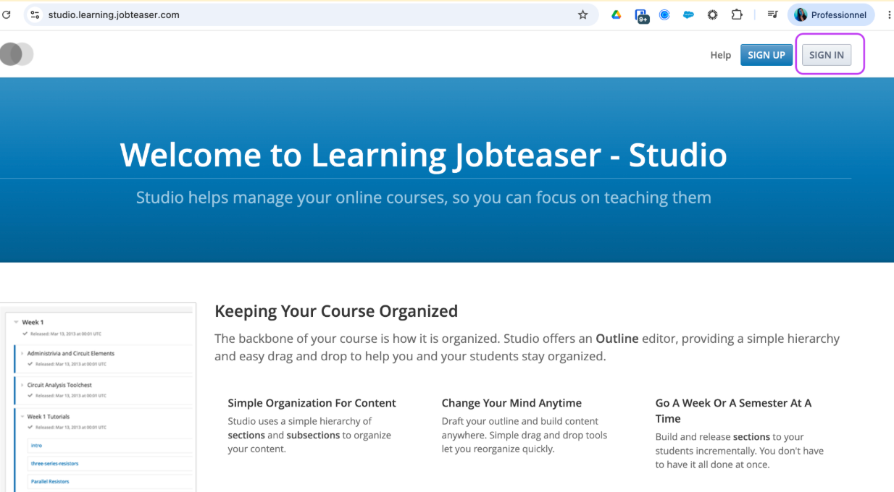Screen dimensions: 894x492
Task: Click the course outline screenshot thumbnail
Action: 98,397
